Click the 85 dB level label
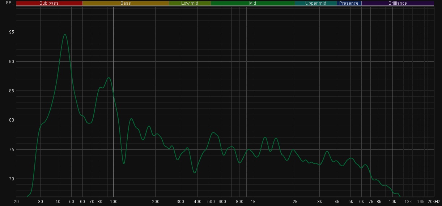The width and height of the screenshot is (442, 206). [x=12, y=91]
